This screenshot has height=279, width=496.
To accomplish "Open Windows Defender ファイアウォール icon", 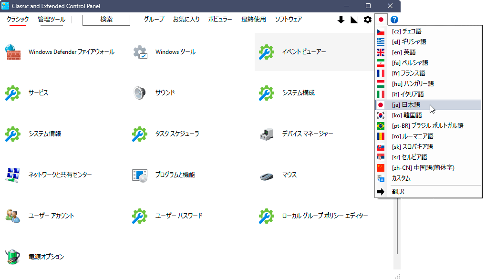I will (13, 52).
